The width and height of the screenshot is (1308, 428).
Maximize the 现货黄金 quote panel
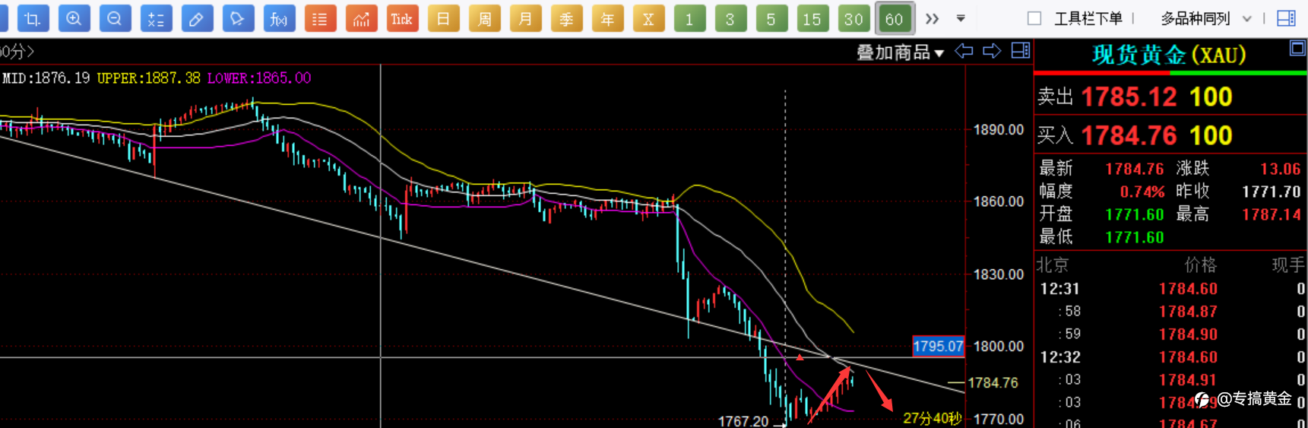pos(1297,49)
